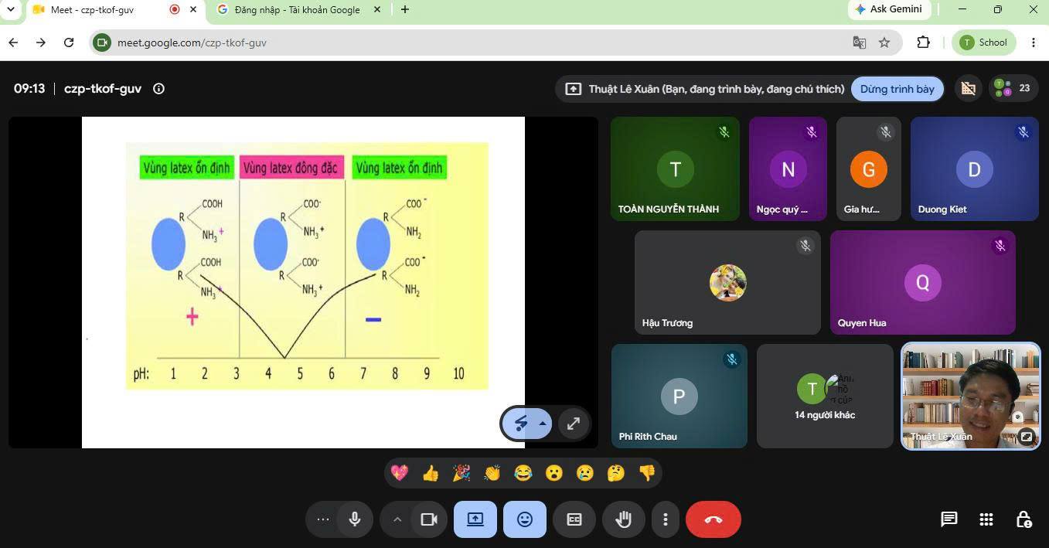This screenshot has width=1049, height=548.
Task: Expand shared presentation to fullscreen
Action: 574,424
